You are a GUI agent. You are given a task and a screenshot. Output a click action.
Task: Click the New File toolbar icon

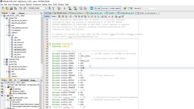(3, 8)
